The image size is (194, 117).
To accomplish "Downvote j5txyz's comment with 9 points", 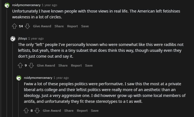I will pos(31,65).
